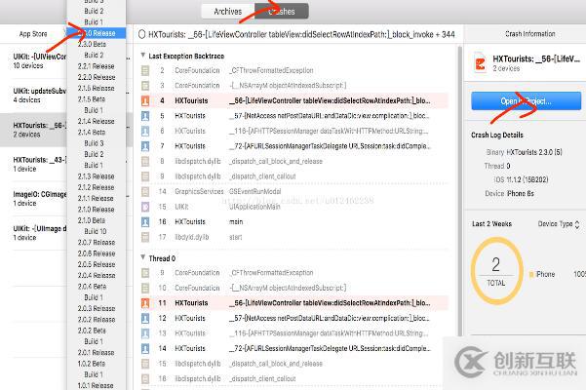Open the Device Type dropdown
The width and height of the screenshot is (586, 390).
[559, 224]
